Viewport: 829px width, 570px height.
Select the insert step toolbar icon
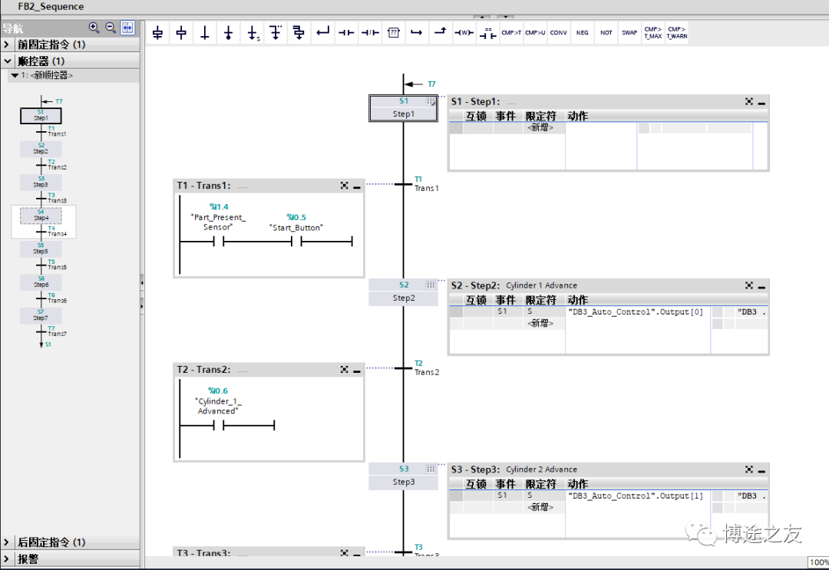(181, 33)
